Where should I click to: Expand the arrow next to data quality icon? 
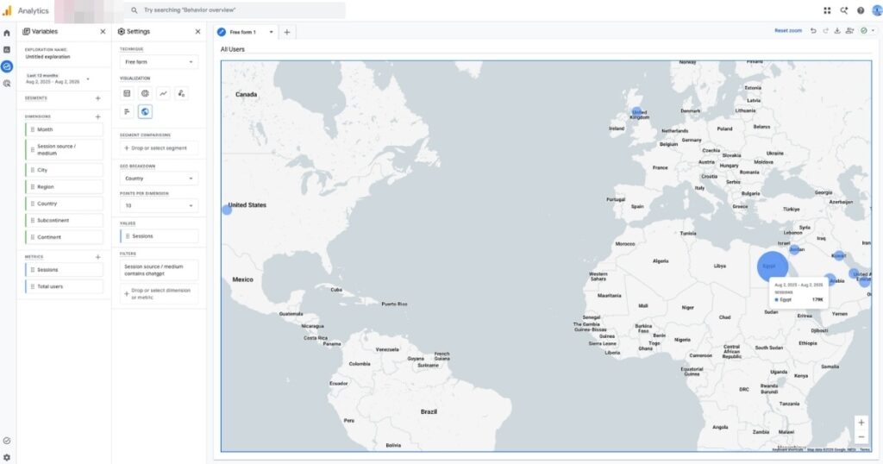(x=874, y=31)
